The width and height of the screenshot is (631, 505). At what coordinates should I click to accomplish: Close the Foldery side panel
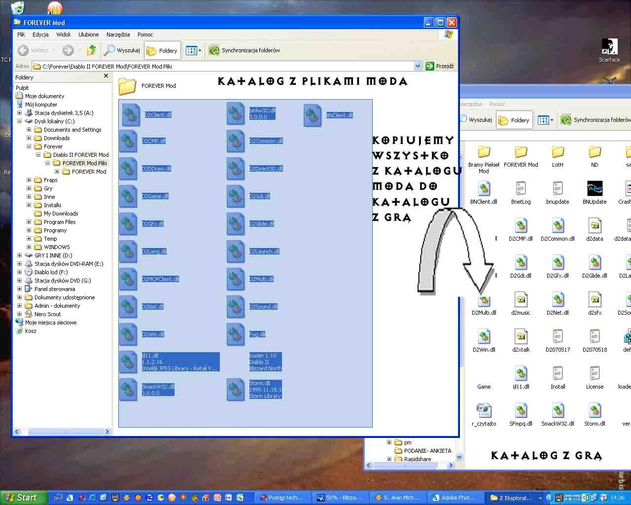(x=105, y=76)
